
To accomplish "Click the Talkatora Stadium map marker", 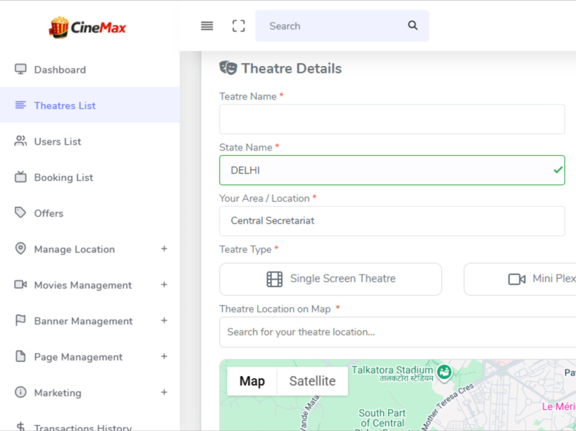I will coord(444,372).
